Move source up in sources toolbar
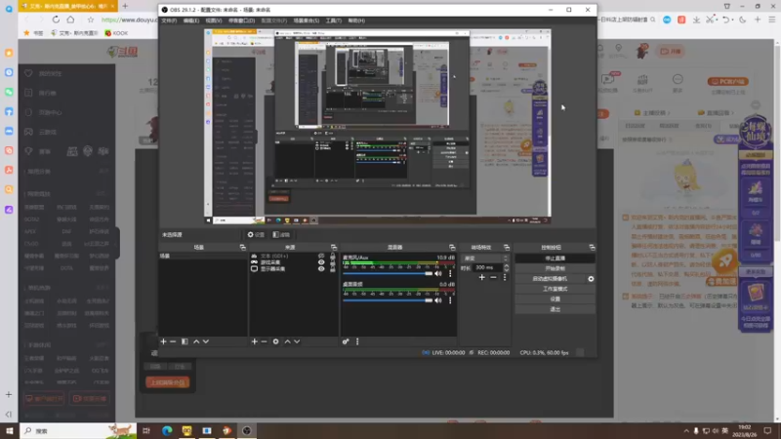 point(287,341)
